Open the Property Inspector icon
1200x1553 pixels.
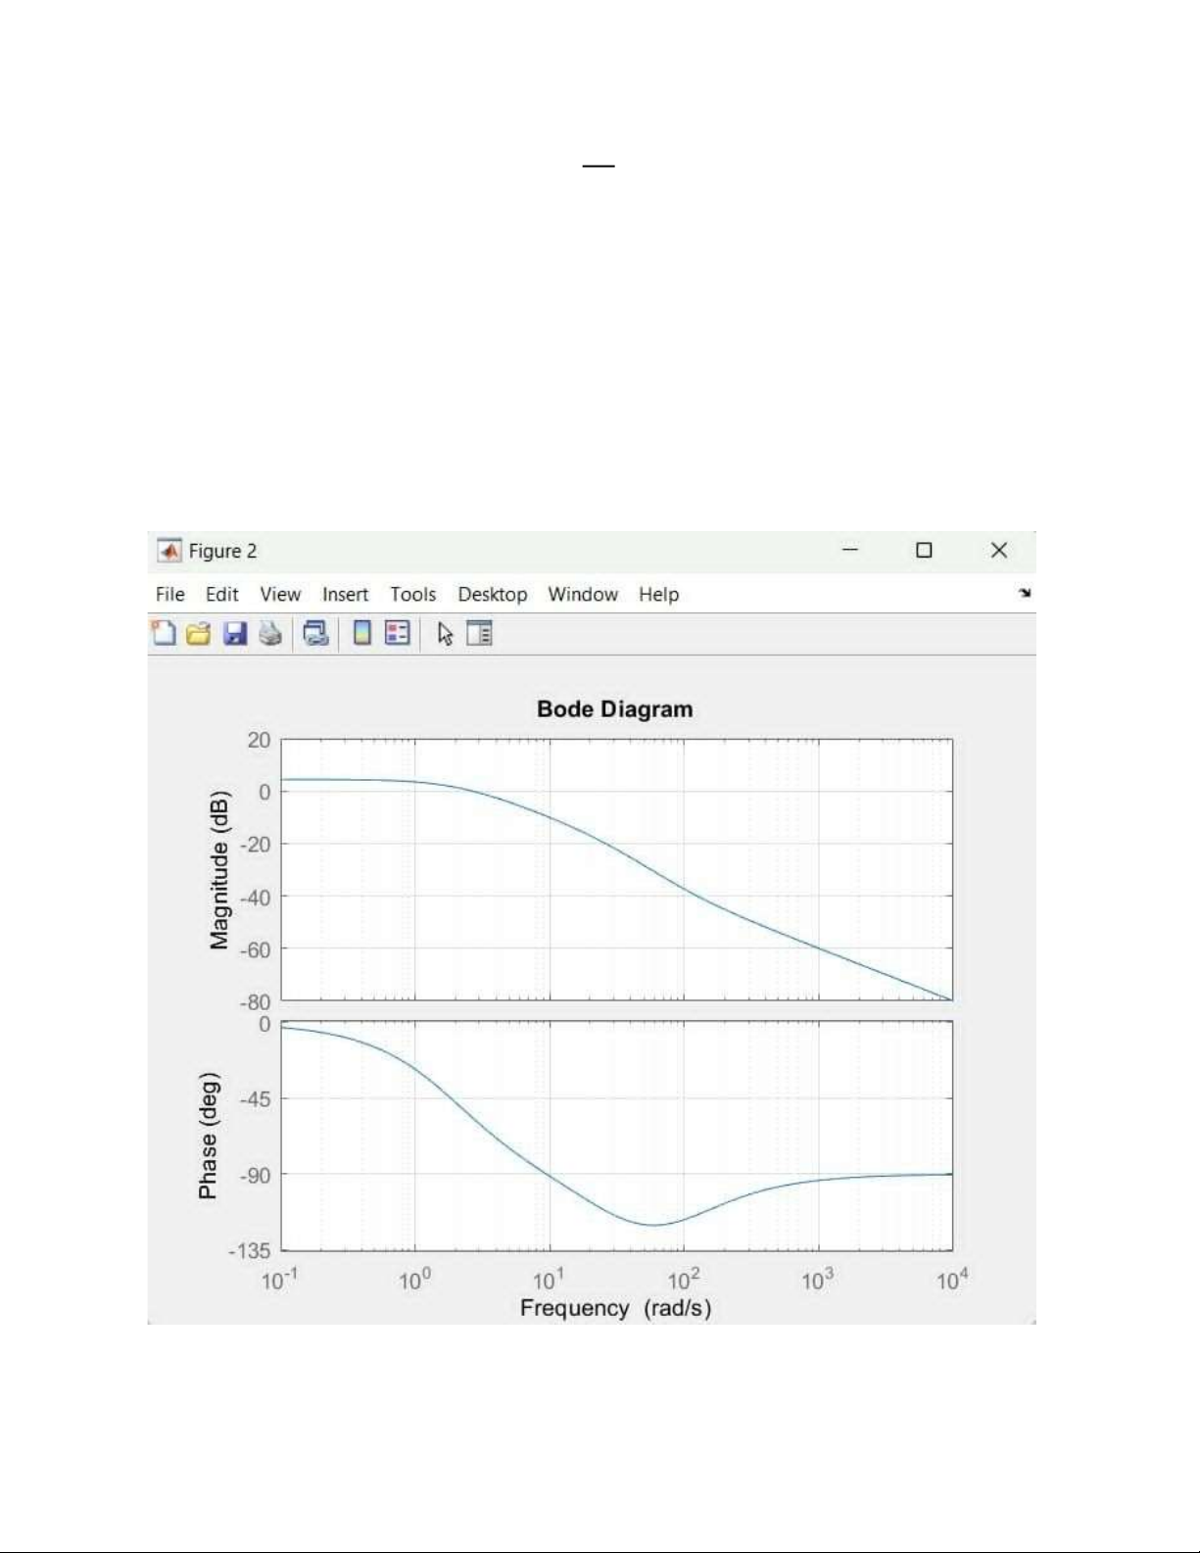pos(480,634)
